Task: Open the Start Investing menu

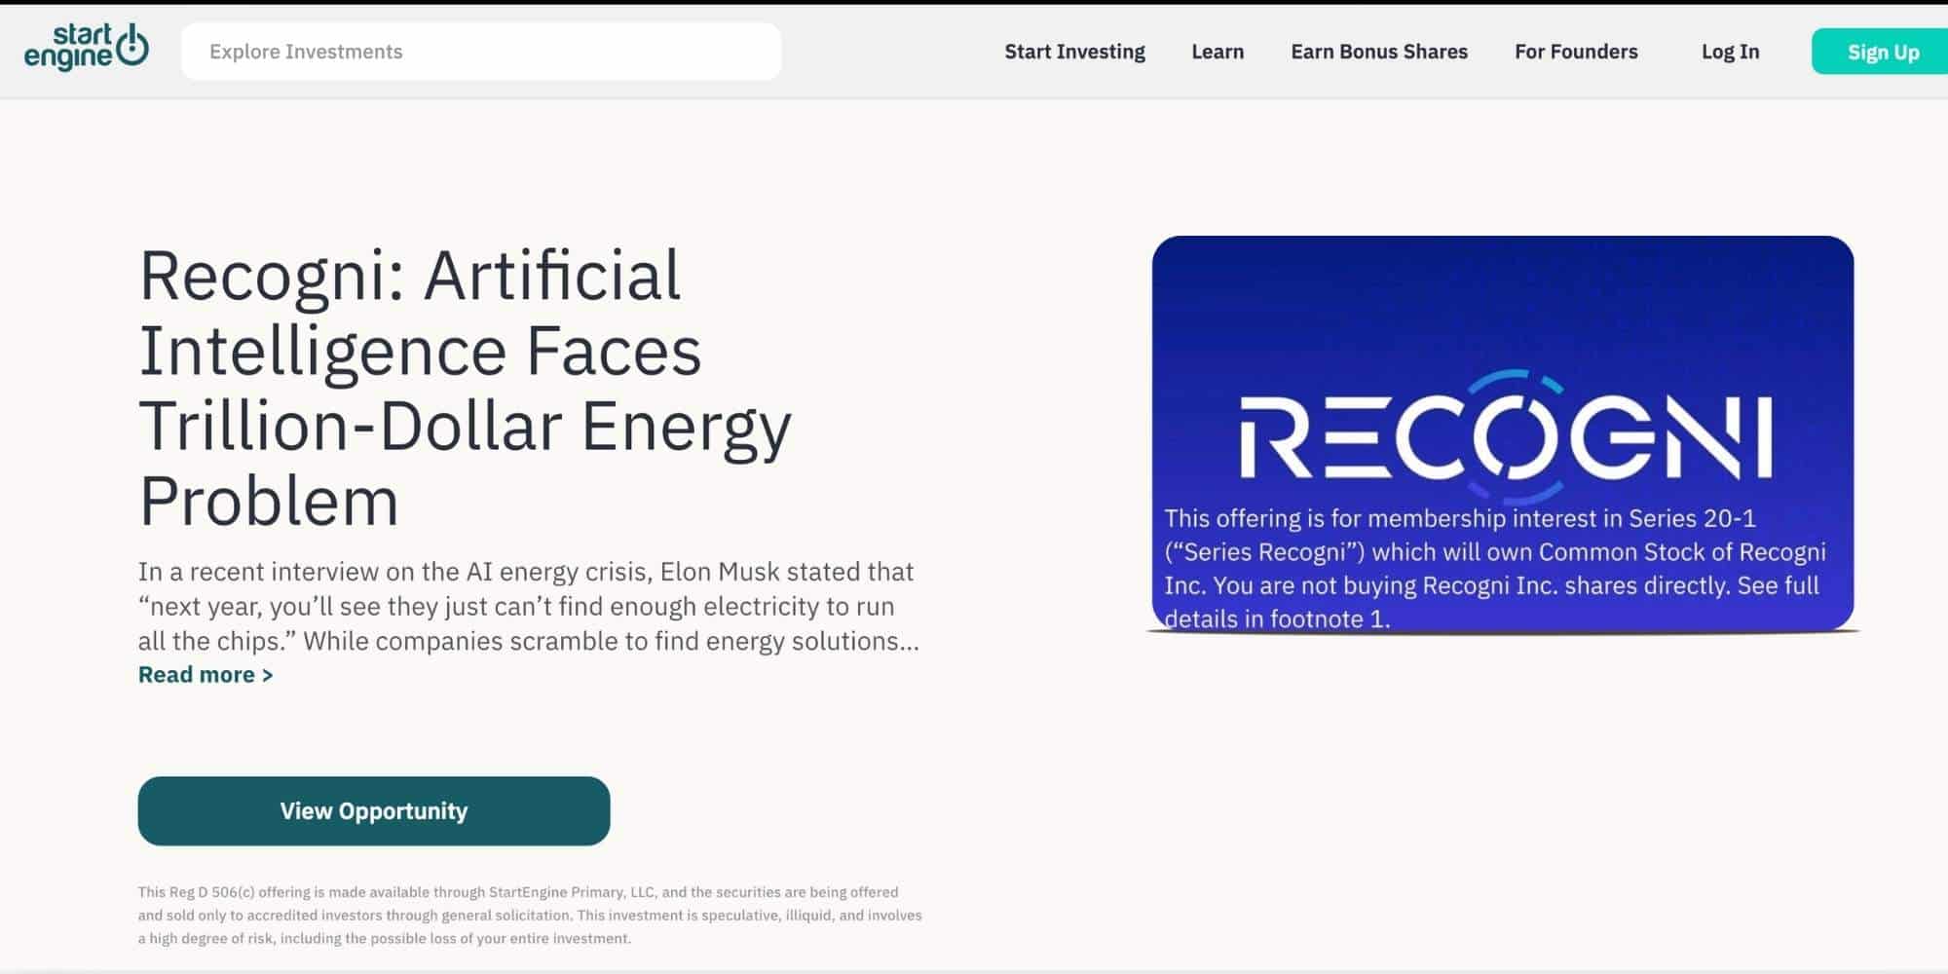Action: (1074, 52)
